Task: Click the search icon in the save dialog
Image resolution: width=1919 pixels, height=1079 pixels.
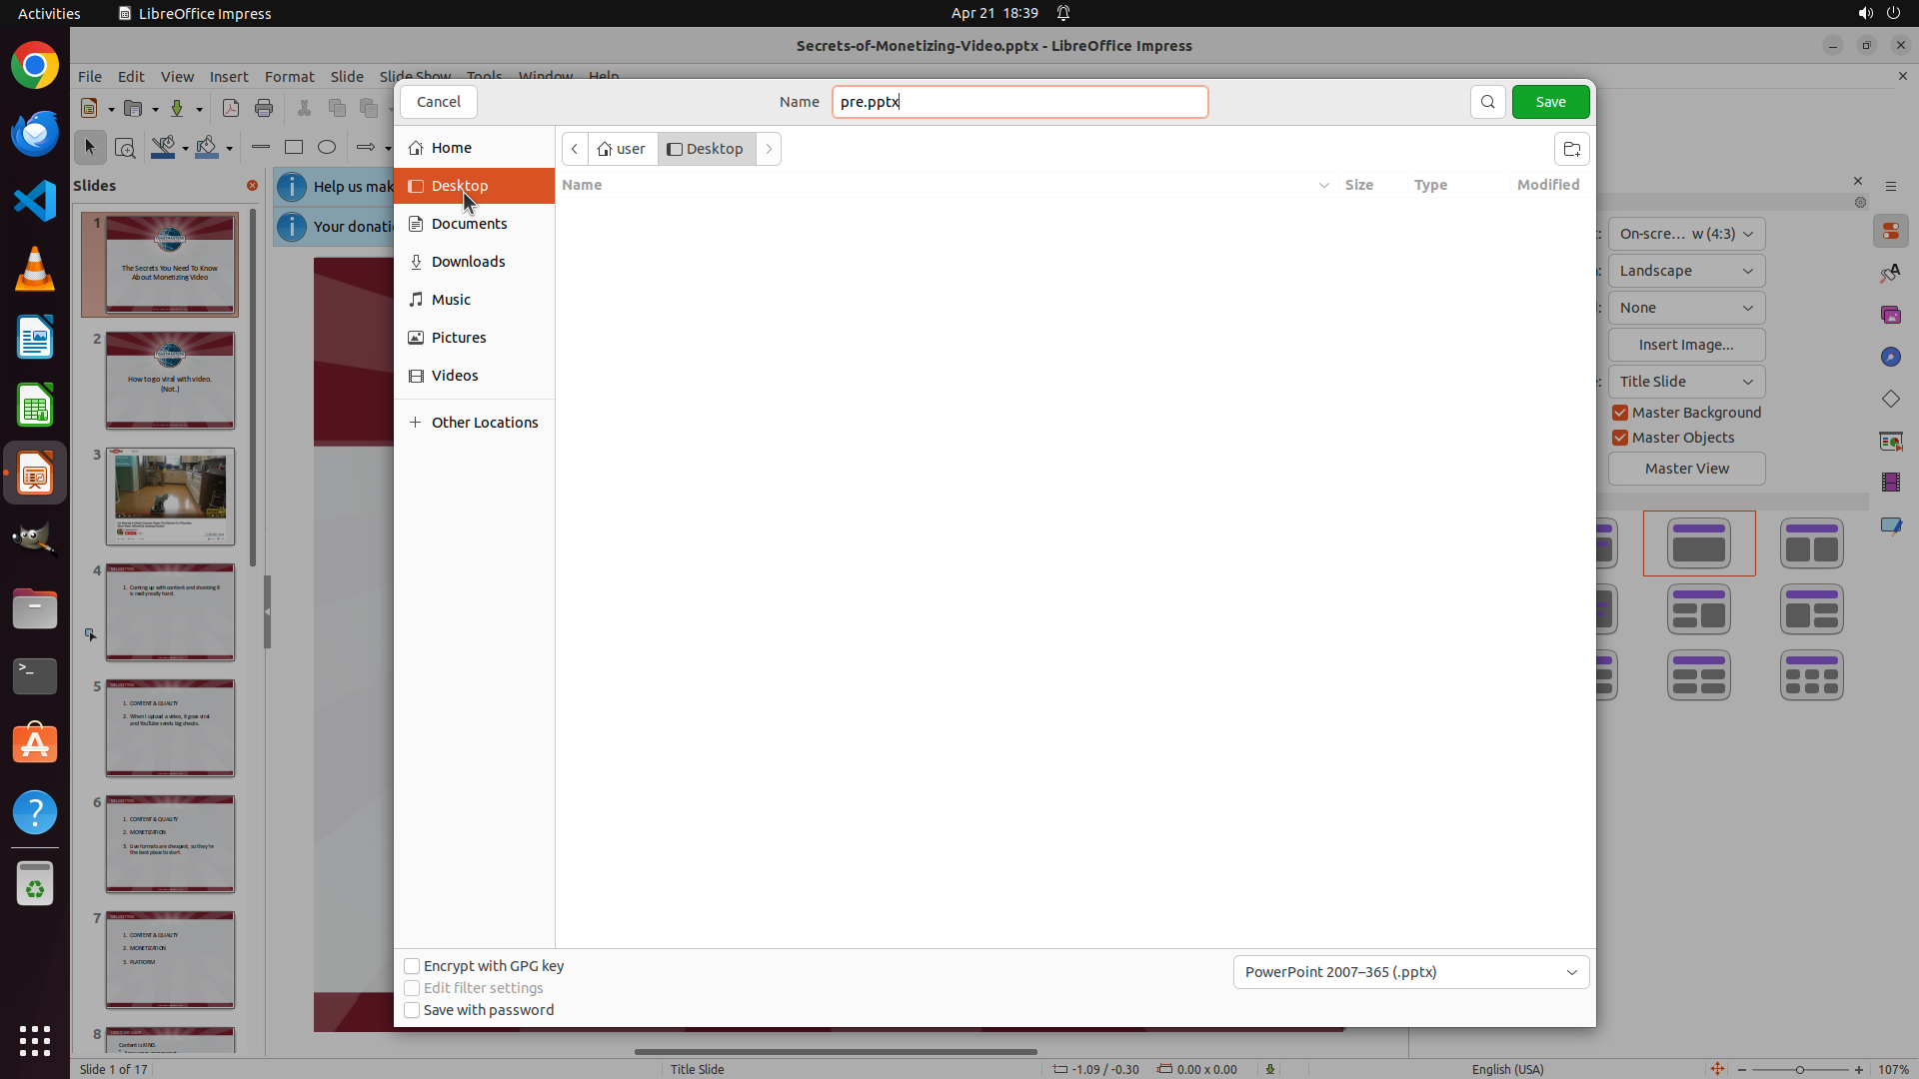Action: (1487, 102)
